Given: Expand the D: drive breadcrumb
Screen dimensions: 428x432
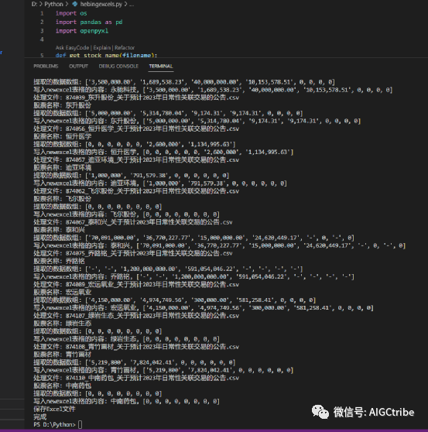Looking at the screenshot, I should (34, 4).
